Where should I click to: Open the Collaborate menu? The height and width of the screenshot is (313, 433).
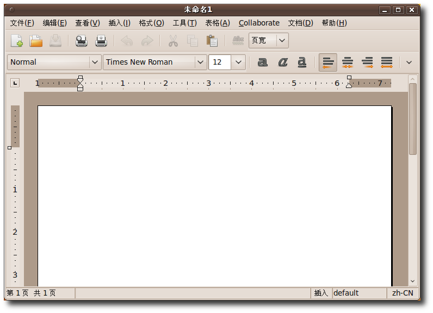259,23
